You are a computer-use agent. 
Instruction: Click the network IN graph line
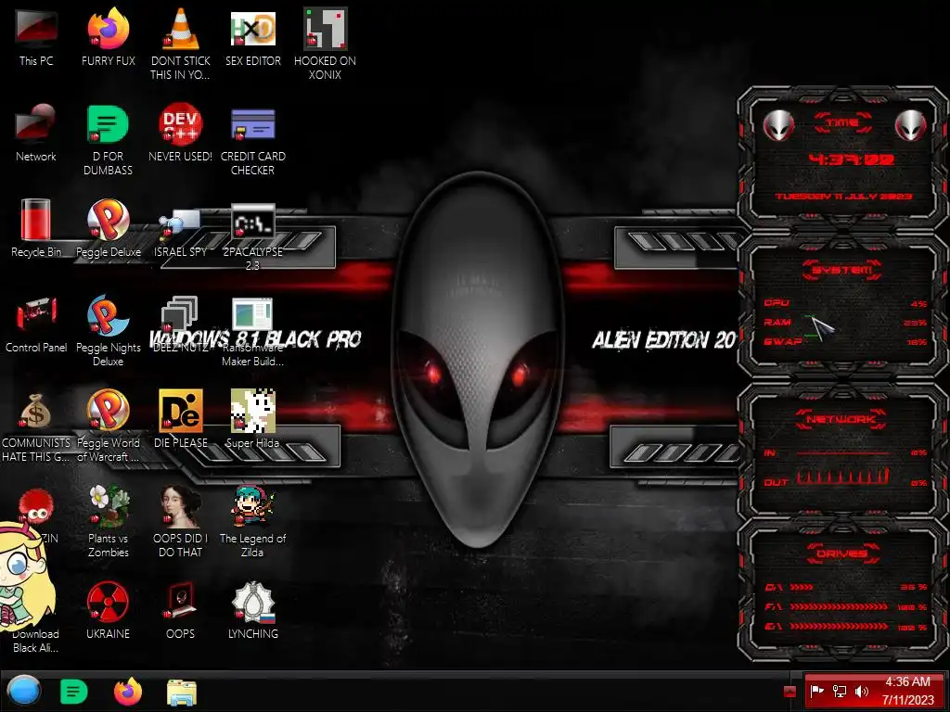pos(842,452)
